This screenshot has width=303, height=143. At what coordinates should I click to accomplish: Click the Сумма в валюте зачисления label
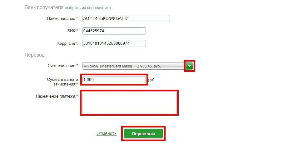tap(62, 82)
